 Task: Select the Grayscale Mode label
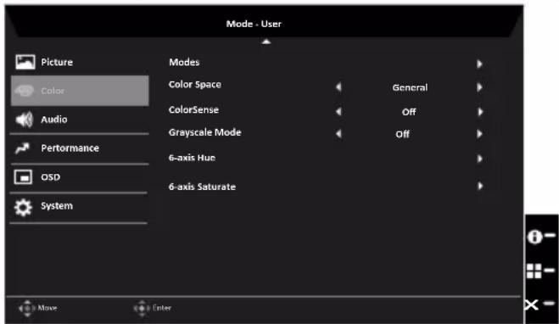click(205, 132)
